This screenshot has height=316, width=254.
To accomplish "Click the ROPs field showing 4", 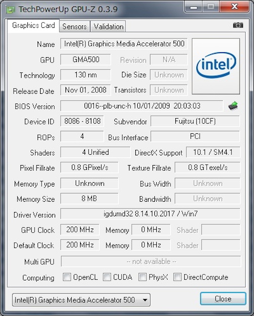I will click(x=82, y=136).
